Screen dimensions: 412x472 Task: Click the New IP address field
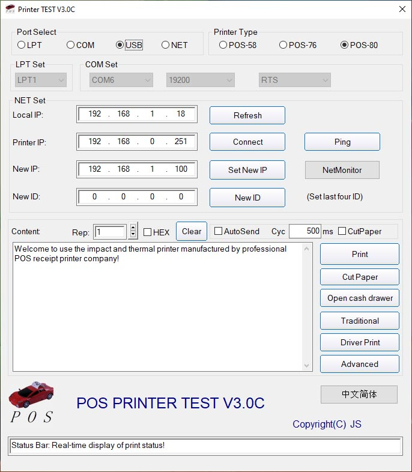(x=137, y=169)
